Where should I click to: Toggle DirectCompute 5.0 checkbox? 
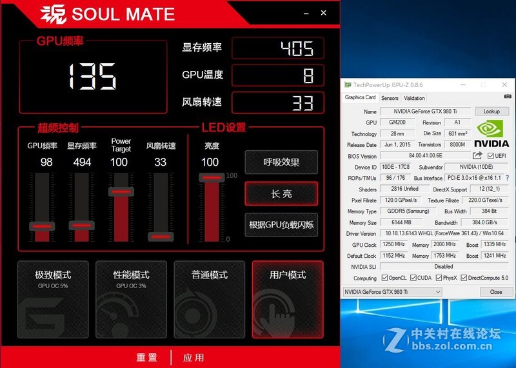click(464, 278)
